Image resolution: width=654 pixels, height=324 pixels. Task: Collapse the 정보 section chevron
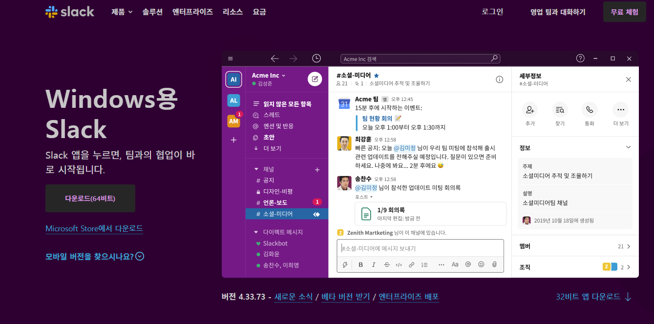click(628, 147)
